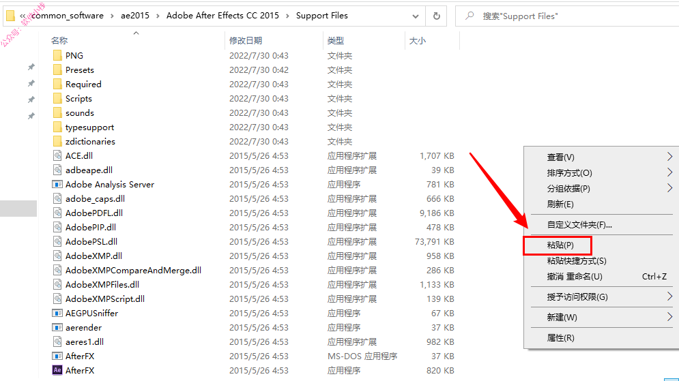Click the magnifier icon in search box

(469, 16)
